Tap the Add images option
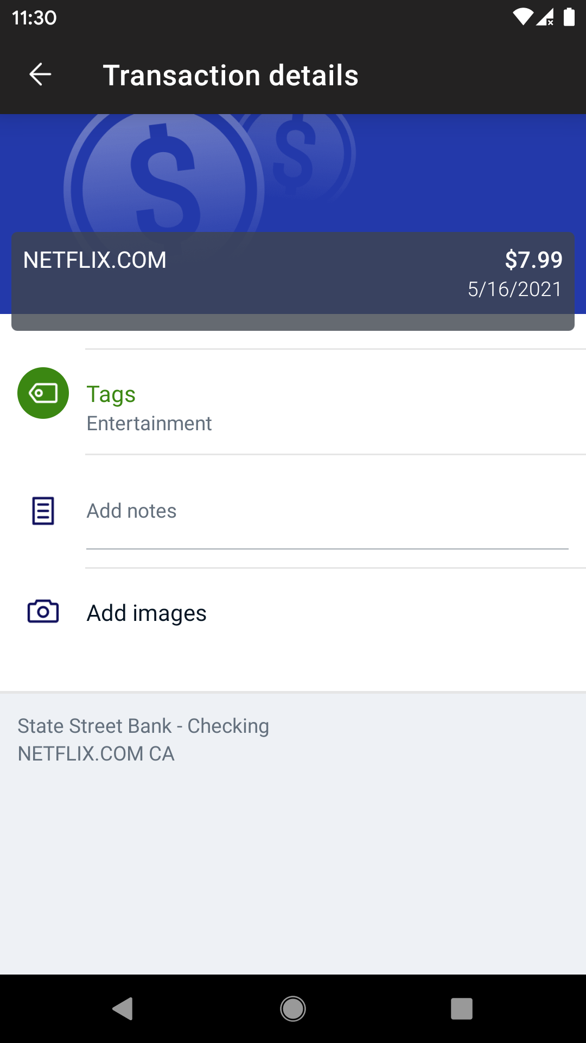Viewport: 586px width, 1043px height. pos(146,613)
